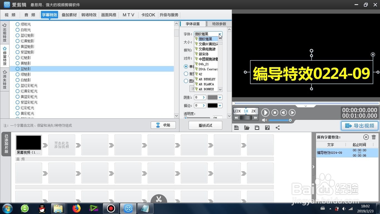Select the 蓝红彩虹光 effect radio button

(17, 86)
